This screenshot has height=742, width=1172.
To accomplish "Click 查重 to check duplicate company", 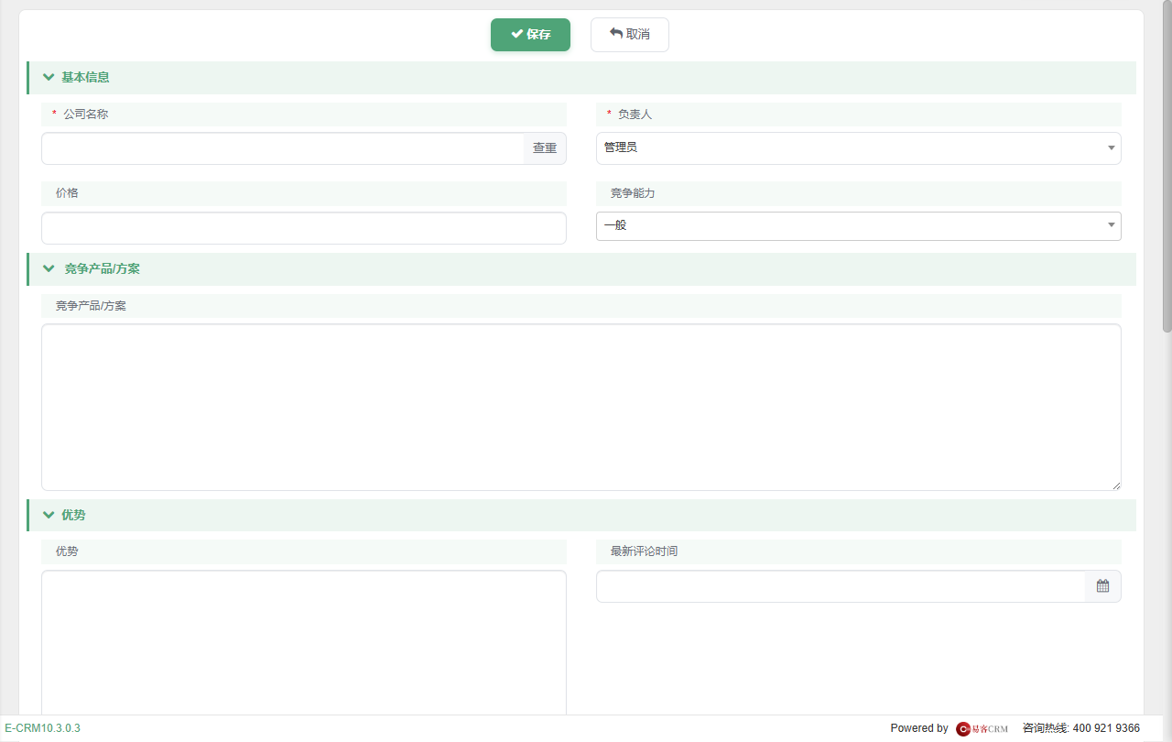I will (545, 148).
